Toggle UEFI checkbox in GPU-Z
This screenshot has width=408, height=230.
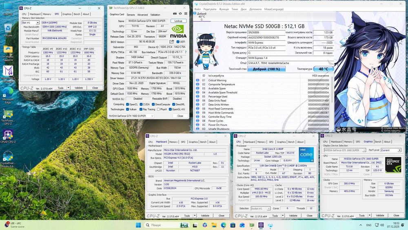(178, 42)
